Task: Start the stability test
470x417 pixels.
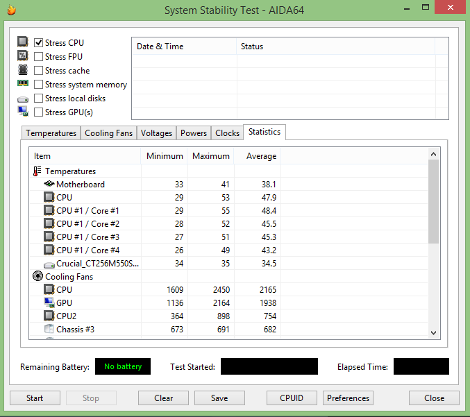Action: 35,398
